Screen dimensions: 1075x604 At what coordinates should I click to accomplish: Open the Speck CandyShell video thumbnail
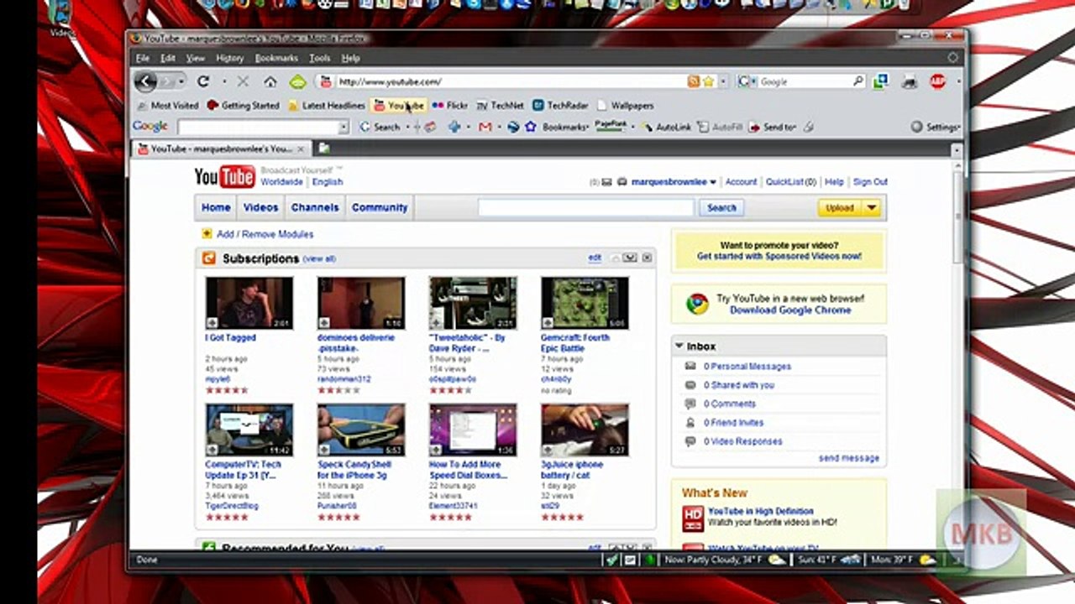[361, 430]
